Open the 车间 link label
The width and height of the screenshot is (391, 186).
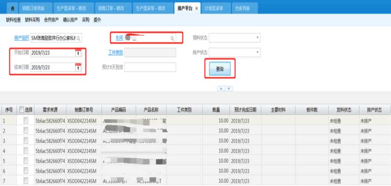[119, 38]
